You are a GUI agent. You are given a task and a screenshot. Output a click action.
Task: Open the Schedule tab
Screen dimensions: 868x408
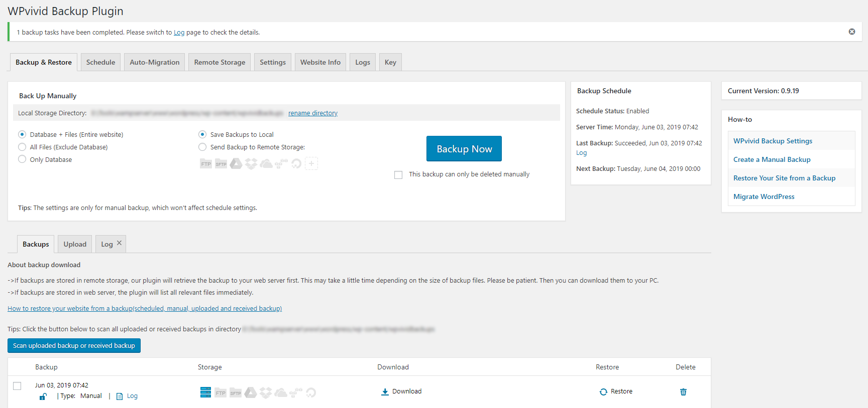[x=100, y=62]
